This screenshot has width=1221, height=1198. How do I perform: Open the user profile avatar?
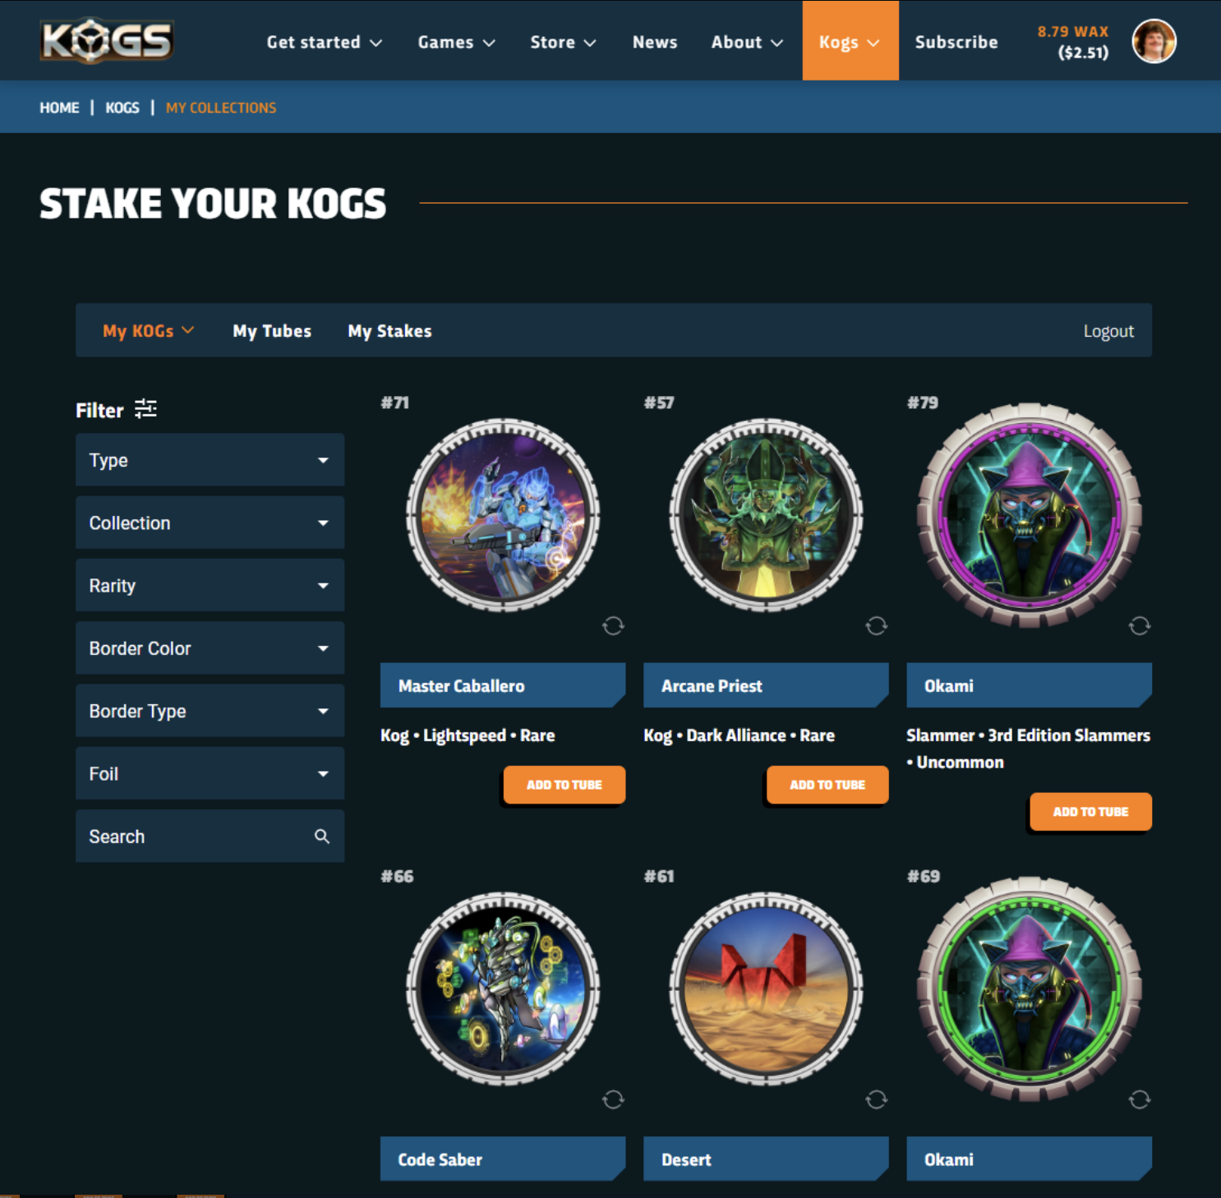tap(1154, 41)
